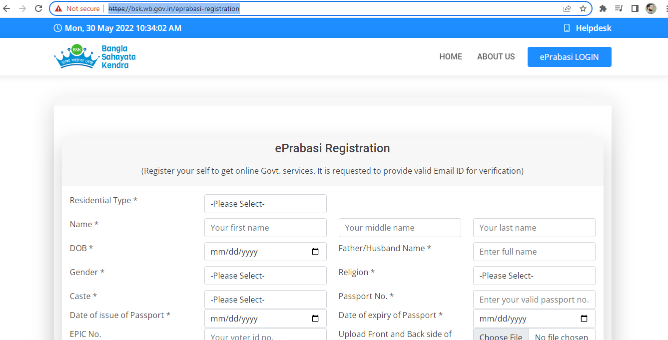
Task: Reload the page with the refresh icon
Action: click(38, 8)
